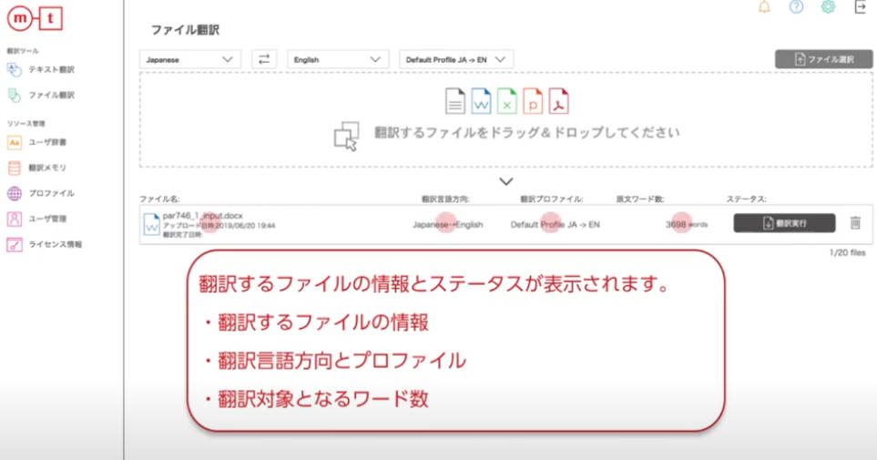Open ライセンス情報 in the sidebar
This screenshot has height=460, width=877.
[x=55, y=244]
